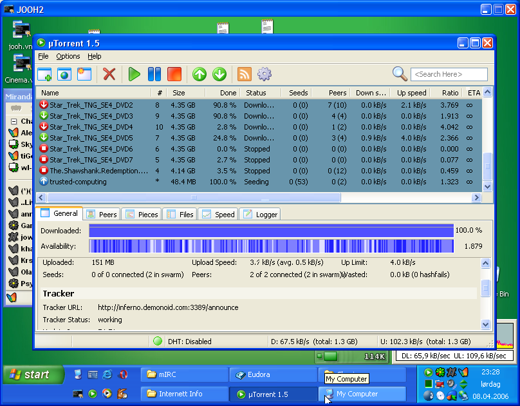The width and height of the screenshot is (520, 406).
Task: Click Internet Explorer quick launch icon
Action: coord(107,374)
